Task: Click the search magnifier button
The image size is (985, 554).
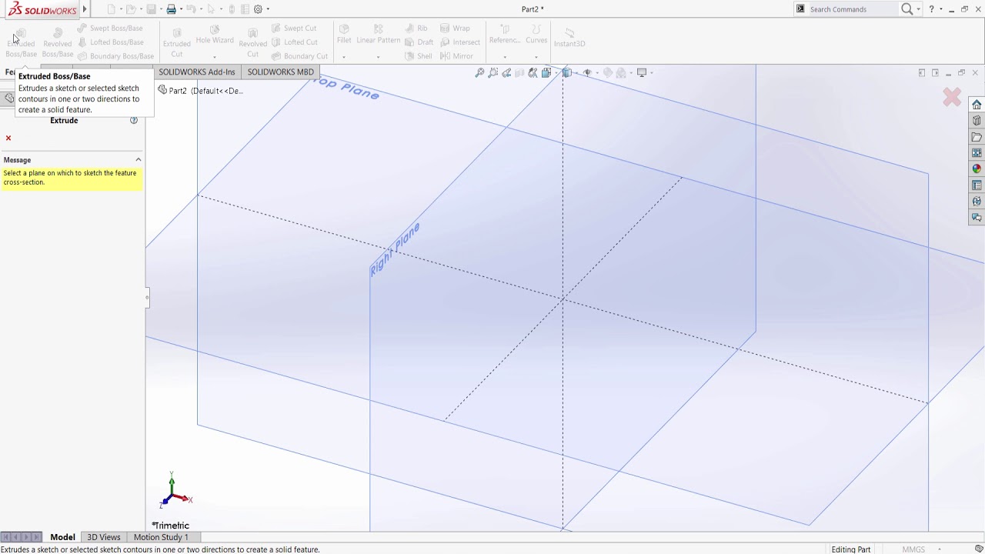Action: pyautogui.click(x=907, y=9)
